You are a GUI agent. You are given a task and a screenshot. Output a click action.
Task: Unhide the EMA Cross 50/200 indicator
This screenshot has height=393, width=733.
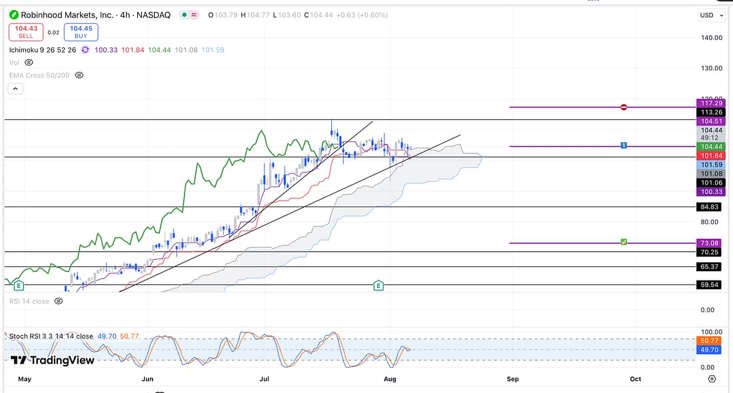click(x=79, y=75)
